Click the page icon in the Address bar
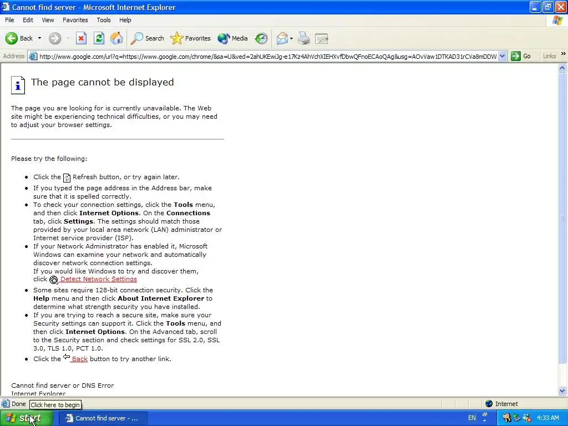 (x=33, y=56)
